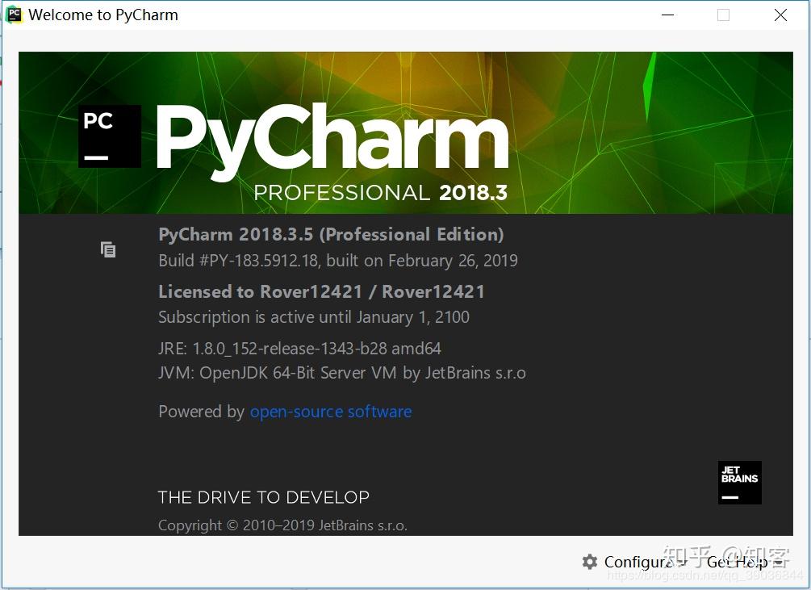Viewport: 811px width, 590px height.
Task: Open the open-source software link
Action: point(330,412)
